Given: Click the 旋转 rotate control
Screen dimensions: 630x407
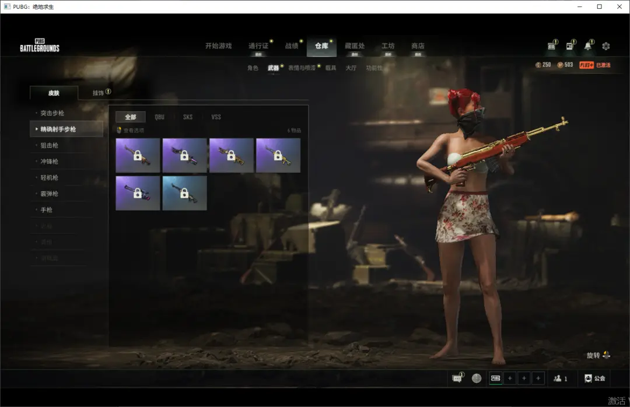Looking at the screenshot, I should tap(598, 355).
